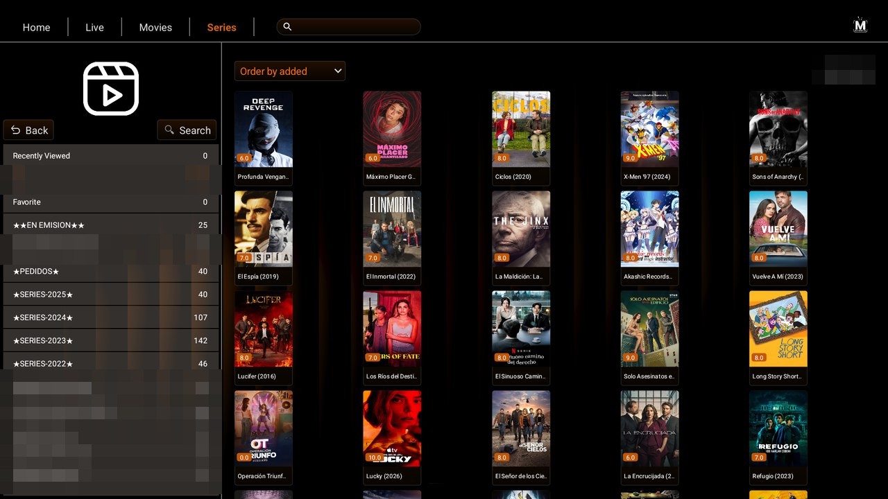Viewport: 888px width, 499px height.
Task: Click the 'Vuelve A Mí (2023)' title text
Action: tap(778, 277)
